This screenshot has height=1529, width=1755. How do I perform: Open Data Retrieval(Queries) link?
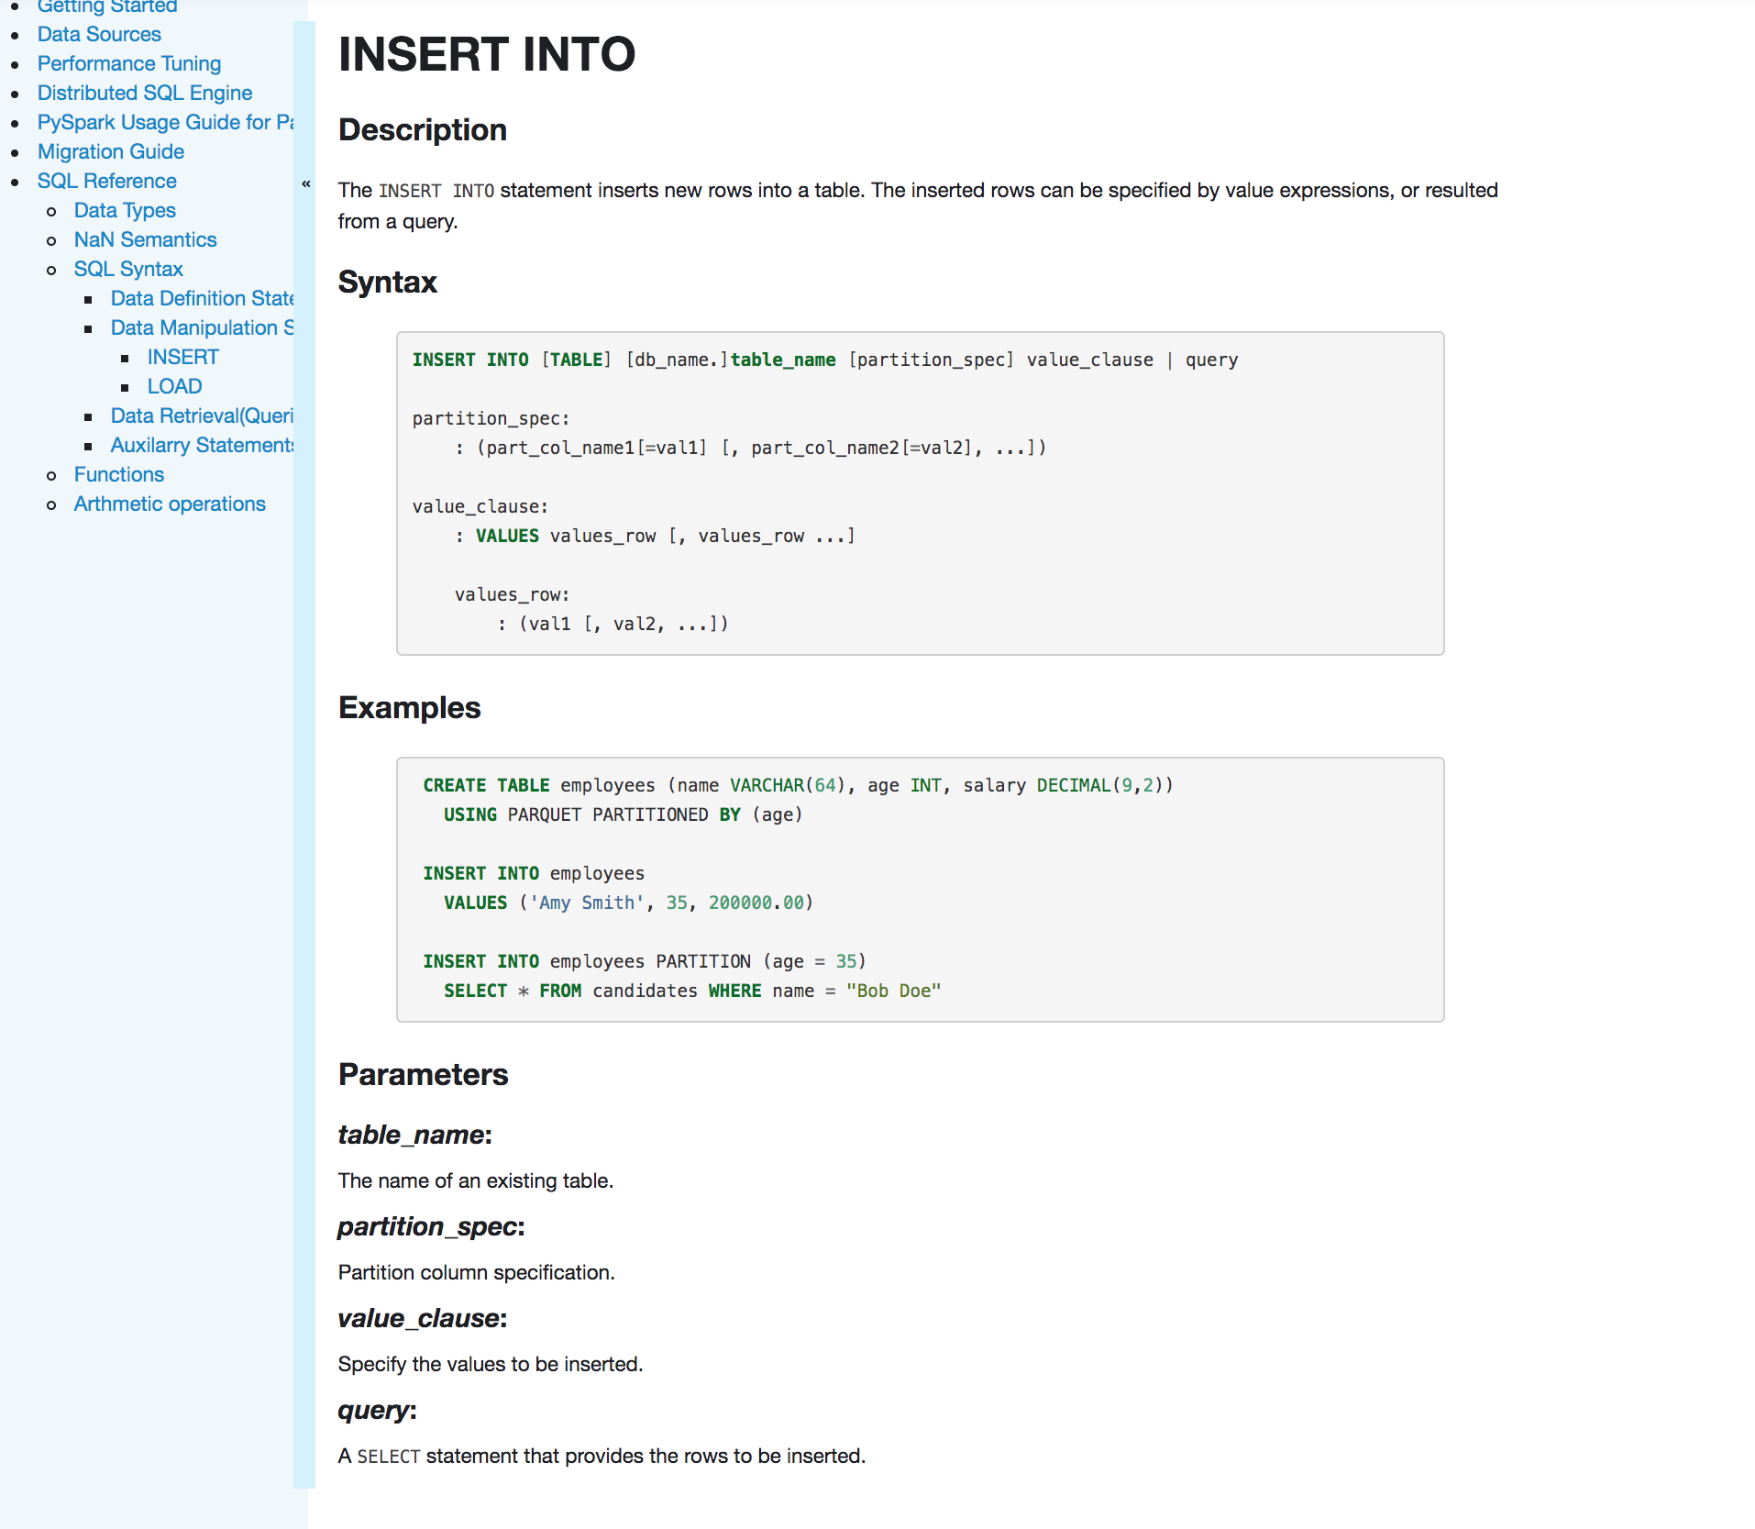pos(202,415)
